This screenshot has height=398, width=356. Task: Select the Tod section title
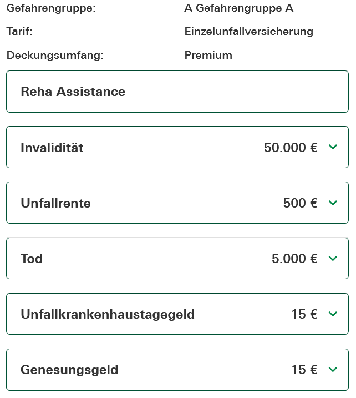click(32, 259)
